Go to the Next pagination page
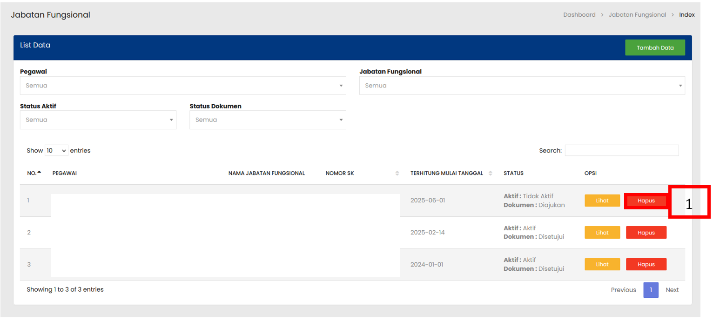The height and width of the screenshot is (321, 713). pos(672,290)
